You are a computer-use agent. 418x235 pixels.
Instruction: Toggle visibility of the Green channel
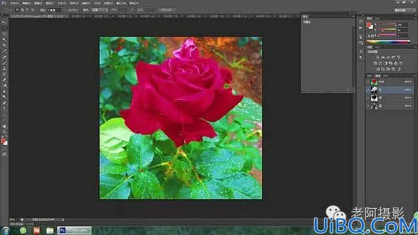(x=368, y=98)
